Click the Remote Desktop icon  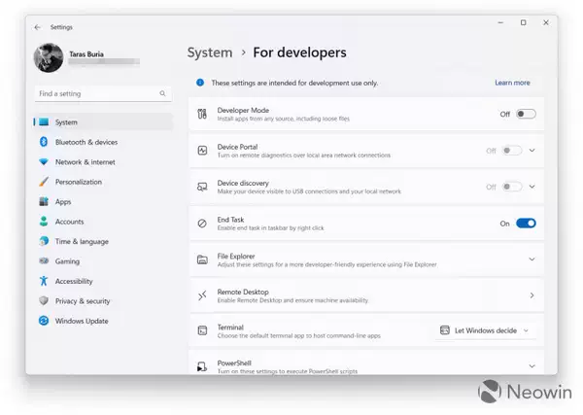pyautogui.click(x=202, y=295)
